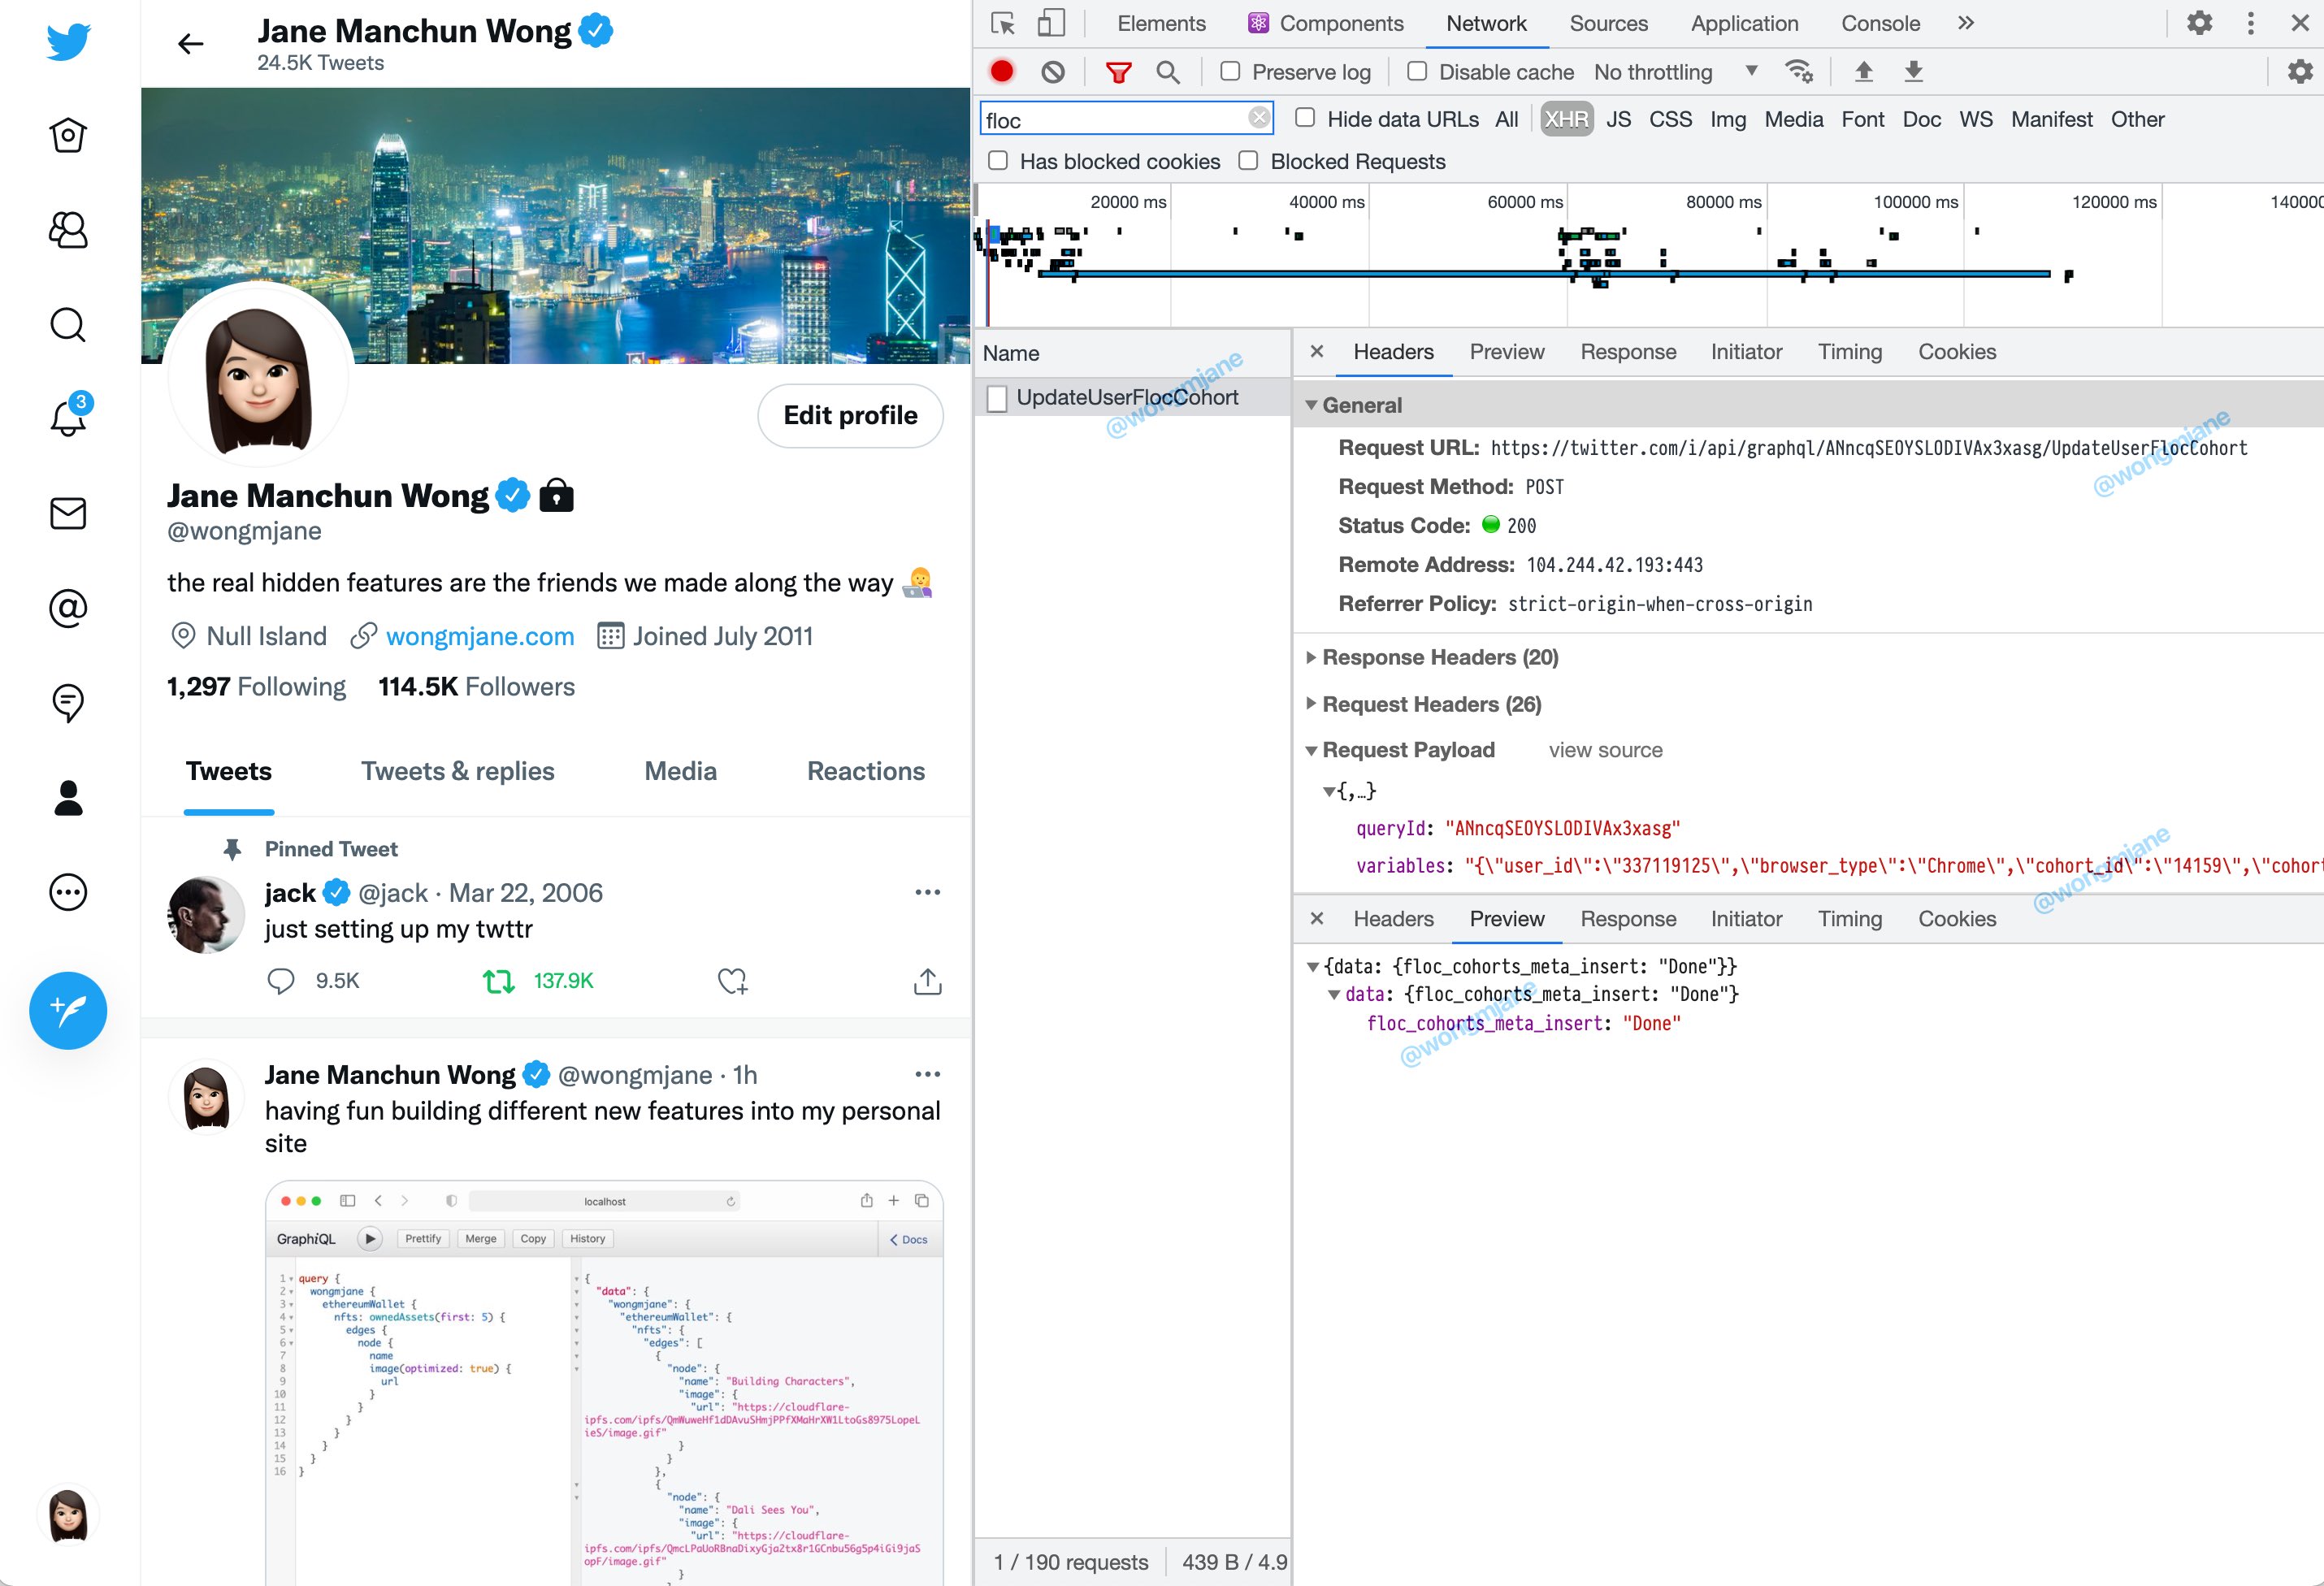Enable the Preserve log checkbox

[1231, 72]
